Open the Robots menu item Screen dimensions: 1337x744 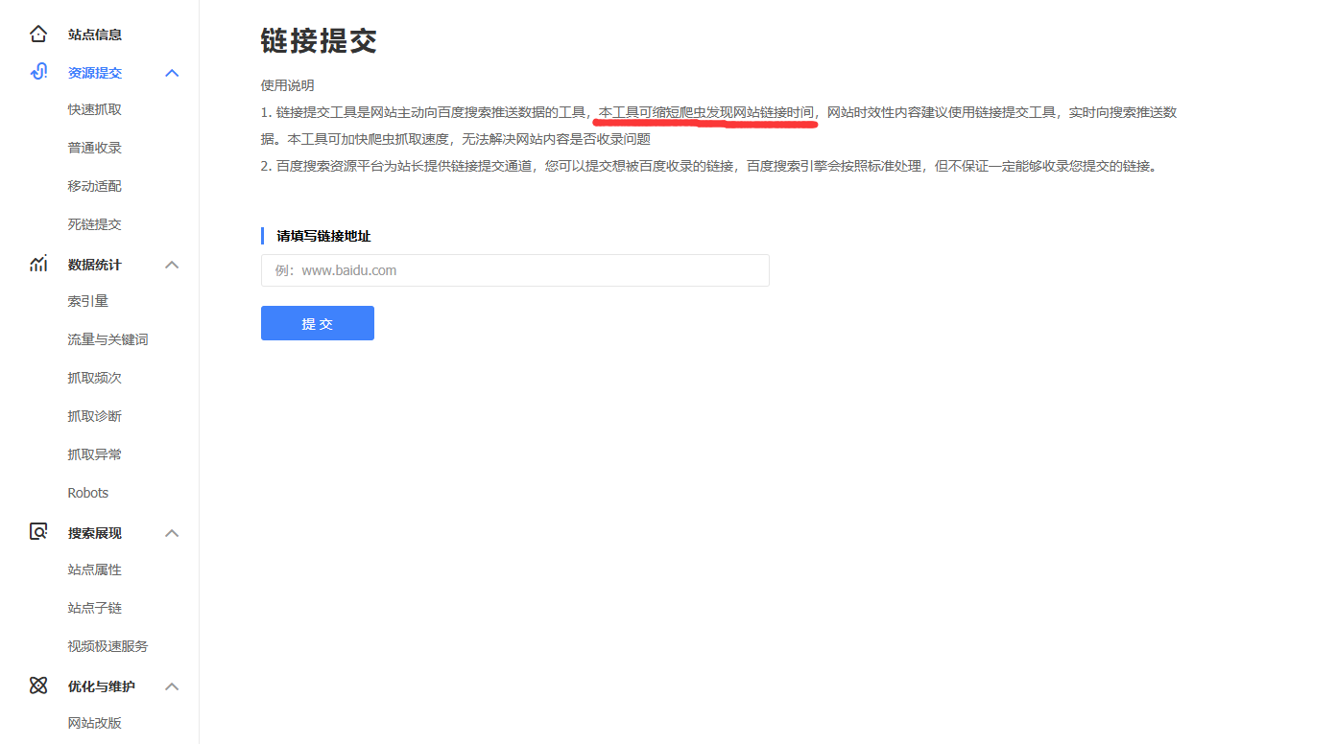[x=88, y=493]
